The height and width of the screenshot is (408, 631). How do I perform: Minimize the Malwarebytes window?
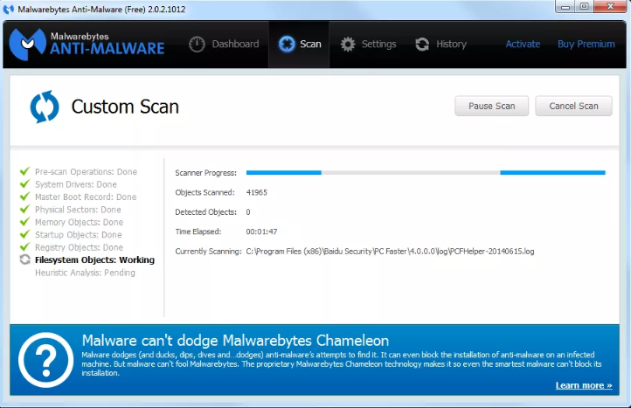[565, 7]
